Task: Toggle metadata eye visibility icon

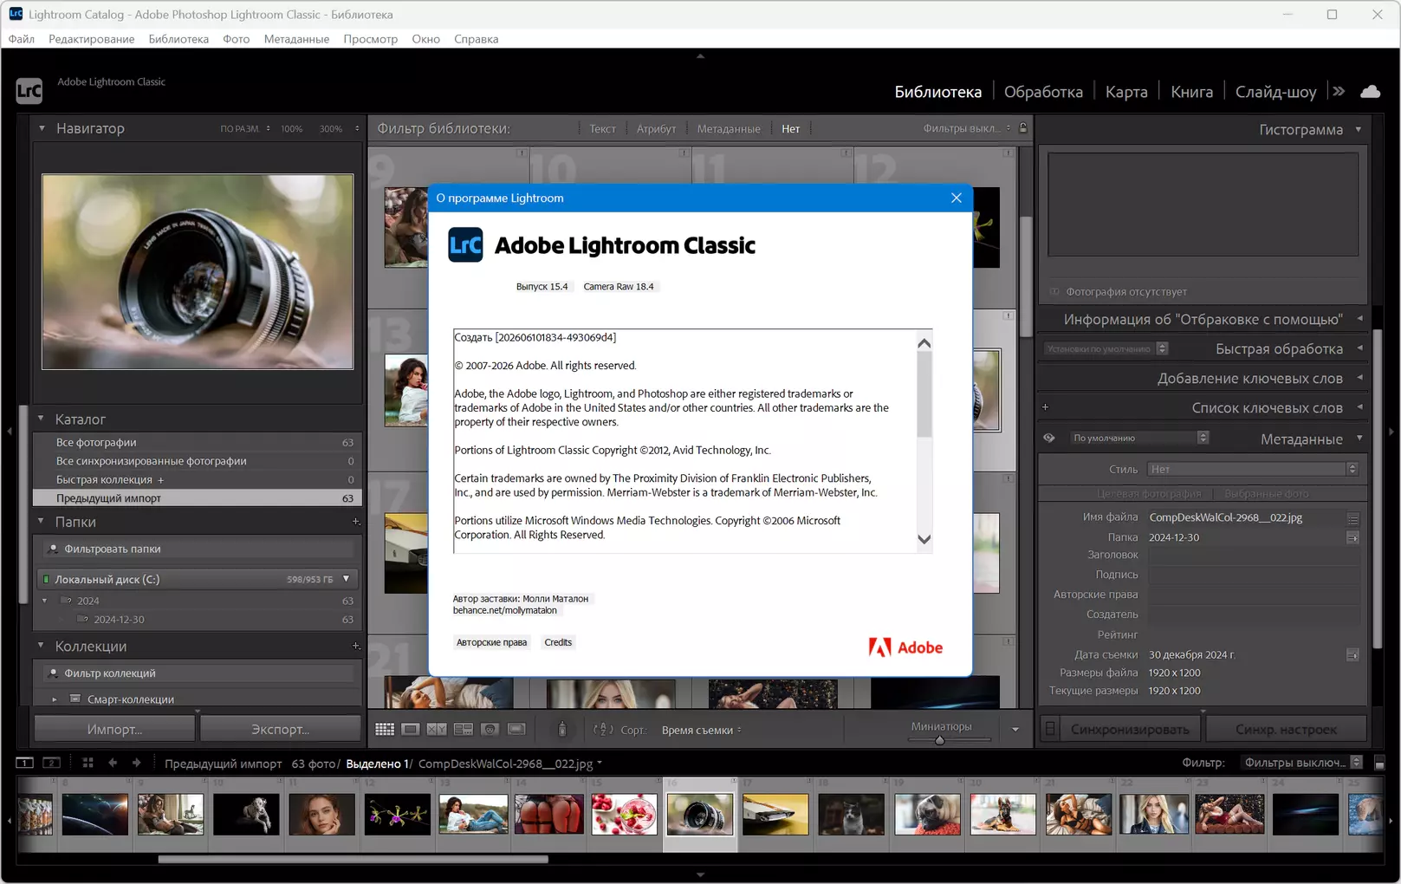Action: click(1049, 438)
